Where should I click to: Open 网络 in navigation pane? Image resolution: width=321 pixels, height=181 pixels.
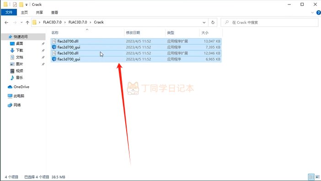pos(17,105)
